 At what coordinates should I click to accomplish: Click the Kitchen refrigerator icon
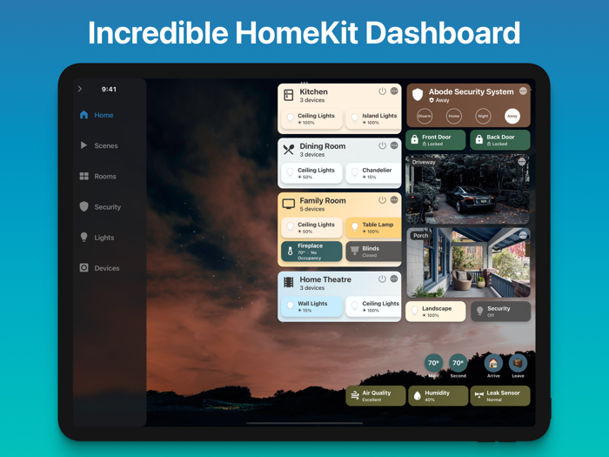click(289, 95)
